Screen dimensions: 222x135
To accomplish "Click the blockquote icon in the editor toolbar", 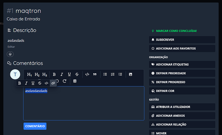I will click(x=95, y=74).
